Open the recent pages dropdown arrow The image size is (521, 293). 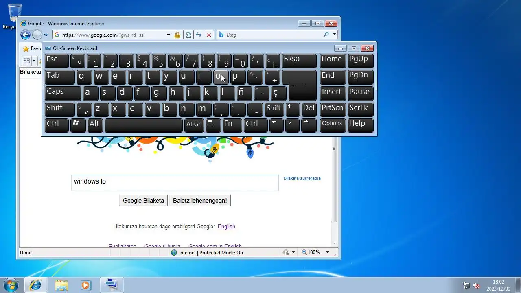[x=46, y=35]
